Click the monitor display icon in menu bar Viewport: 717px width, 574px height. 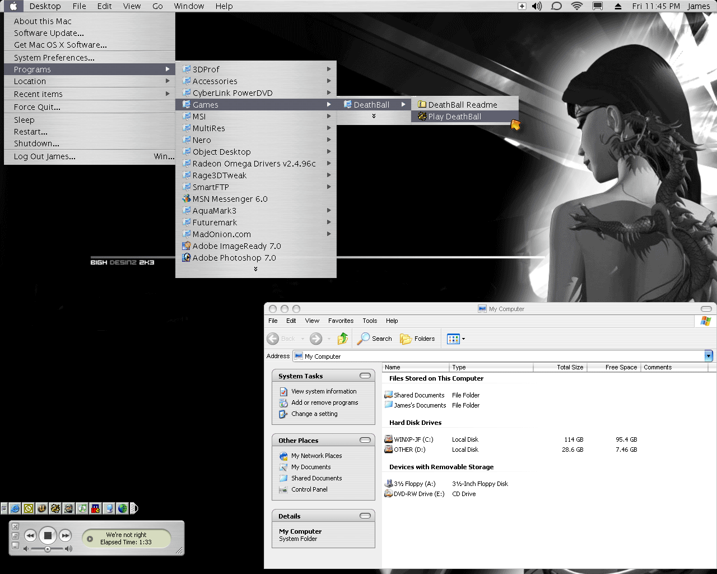click(598, 6)
